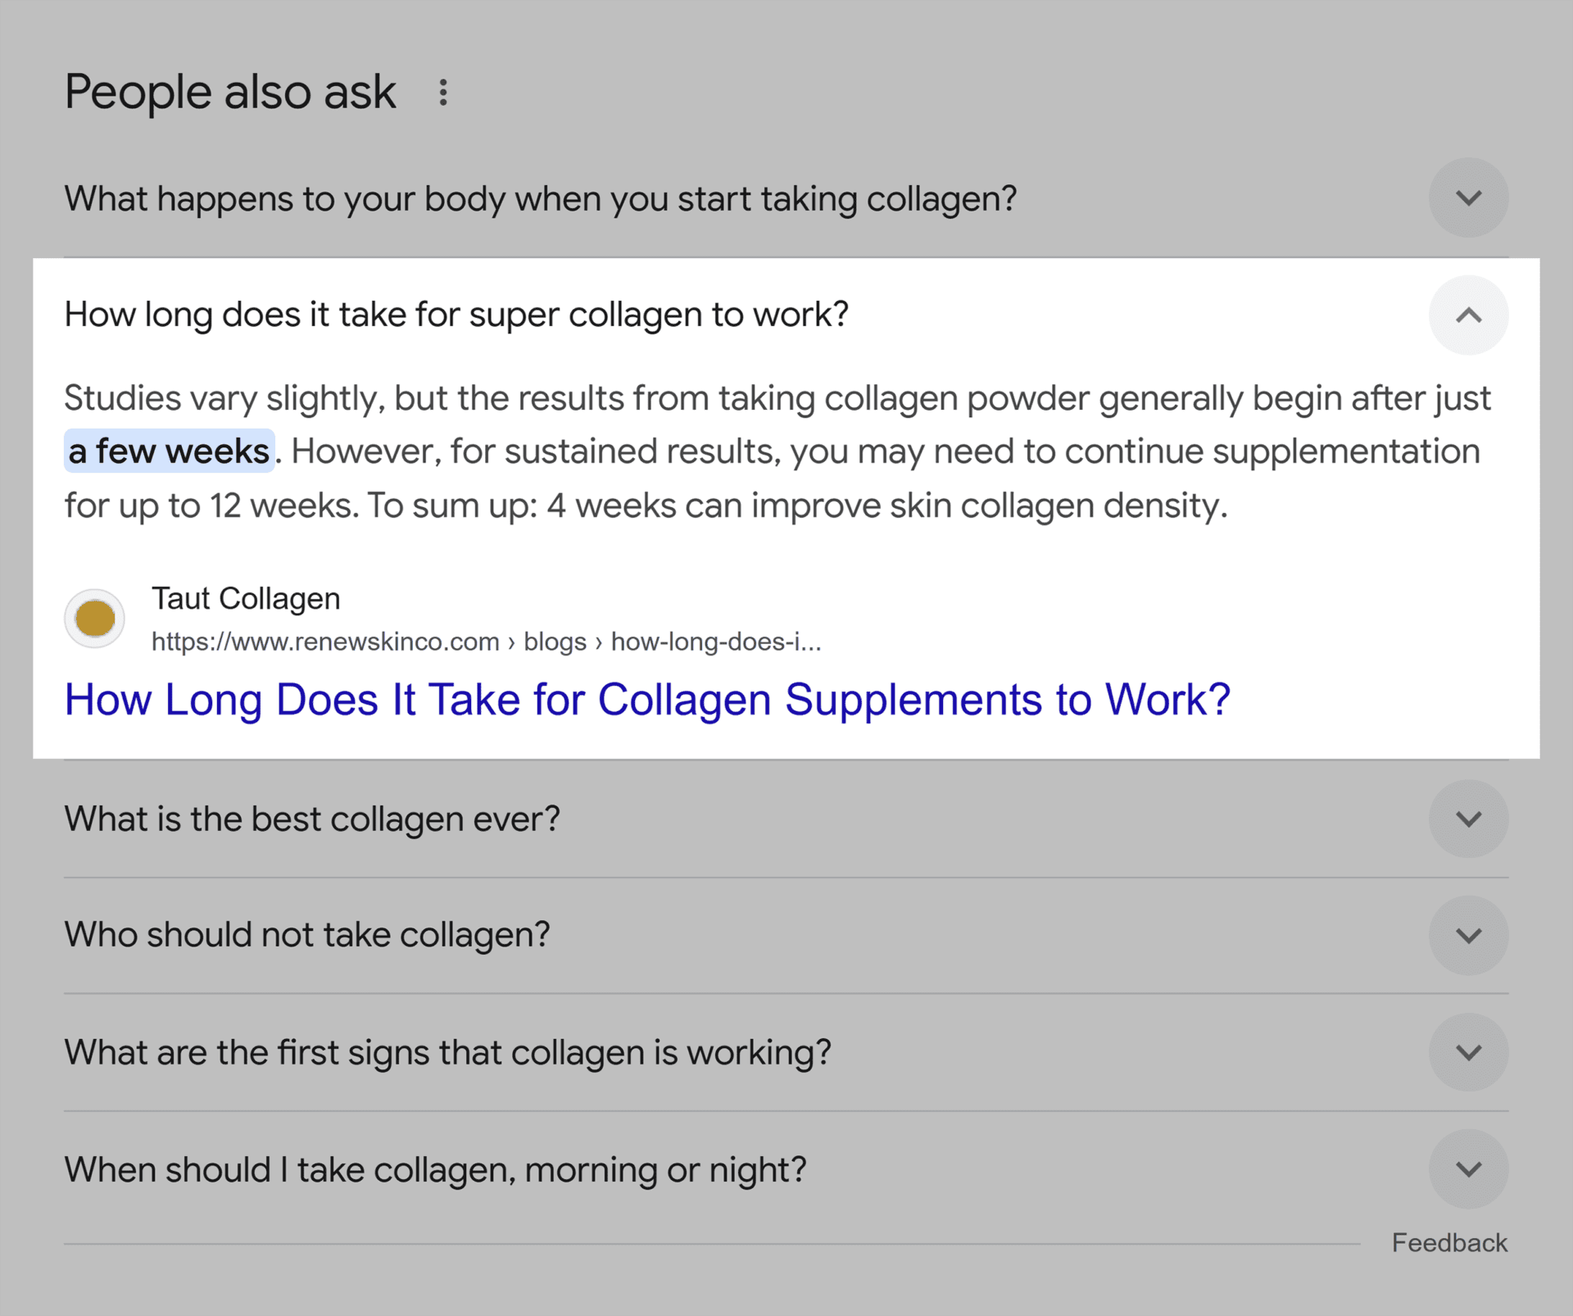Select question 'When should I take collagen, morning or night?'
1573x1316 pixels.
pyautogui.click(x=436, y=1170)
